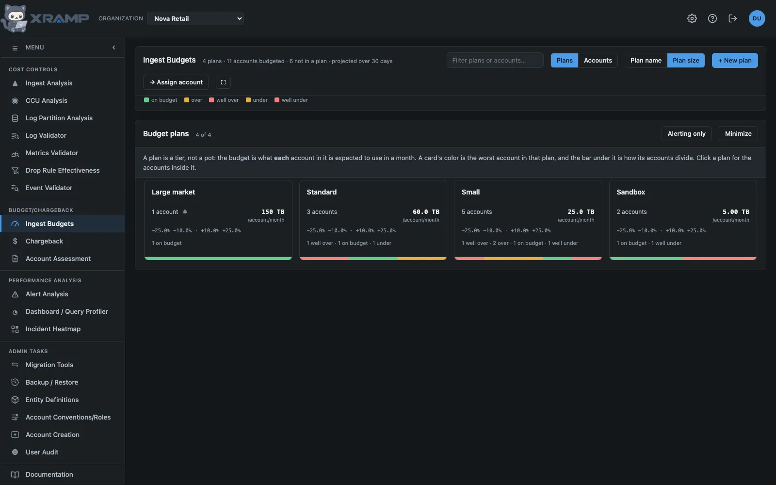The width and height of the screenshot is (776, 485).
Task: Click the Sandbox plan status color bar
Action: pos(683,259)
